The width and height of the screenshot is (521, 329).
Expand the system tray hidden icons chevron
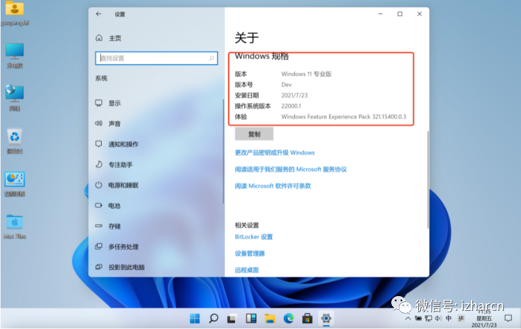point(408,318)
